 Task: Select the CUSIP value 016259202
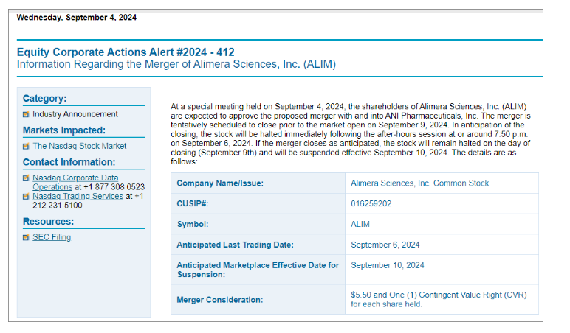[371, 204]
